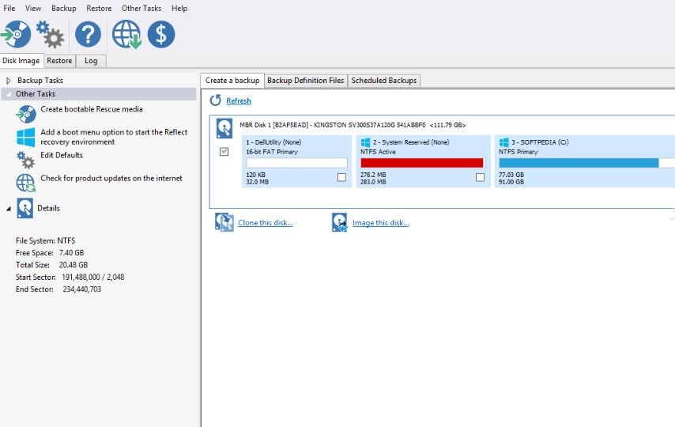This screenshot has width=675, height=427.
Task: Click the dollar sign purchase icon
Action: pos(161,34)
